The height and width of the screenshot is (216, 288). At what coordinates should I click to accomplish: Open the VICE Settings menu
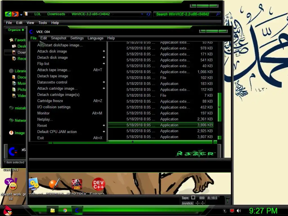coord(77,38)
